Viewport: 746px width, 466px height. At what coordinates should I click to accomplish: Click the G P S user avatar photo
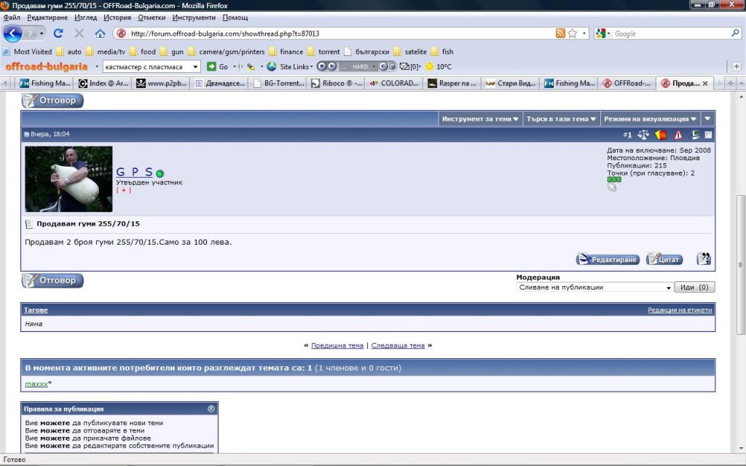point(68,179)
